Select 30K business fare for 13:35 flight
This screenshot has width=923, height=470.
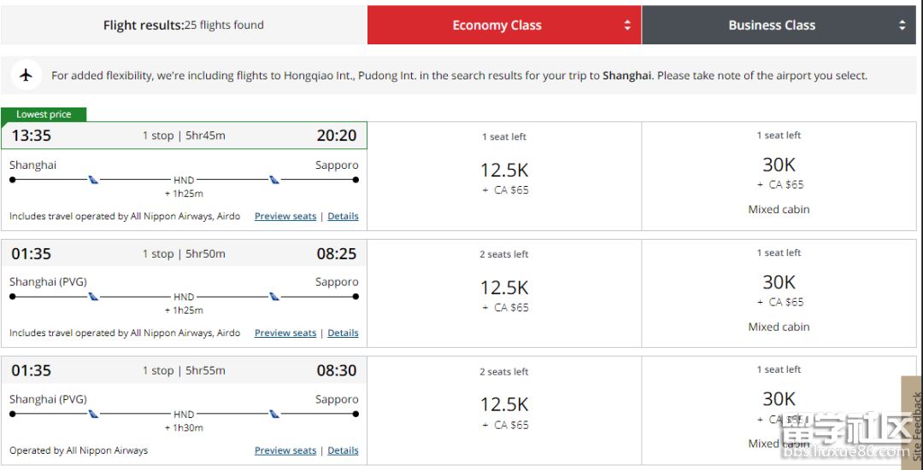(779, 165)
